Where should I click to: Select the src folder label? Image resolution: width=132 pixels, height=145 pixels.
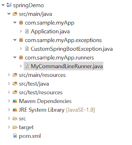coord(22,119)
